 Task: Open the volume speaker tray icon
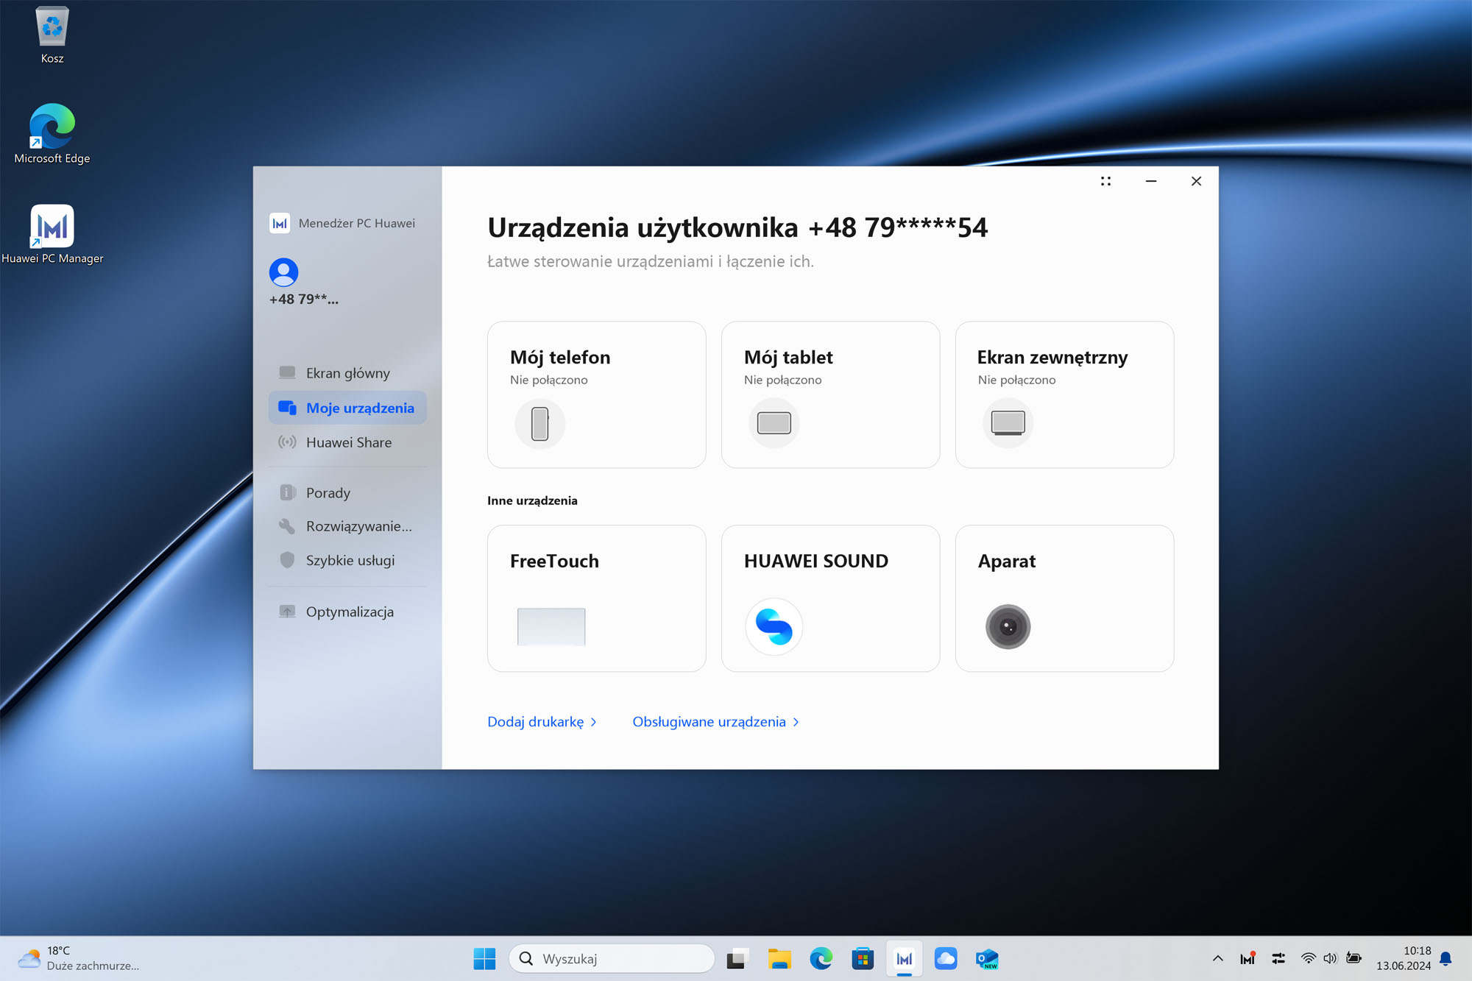coord(1330,959)
